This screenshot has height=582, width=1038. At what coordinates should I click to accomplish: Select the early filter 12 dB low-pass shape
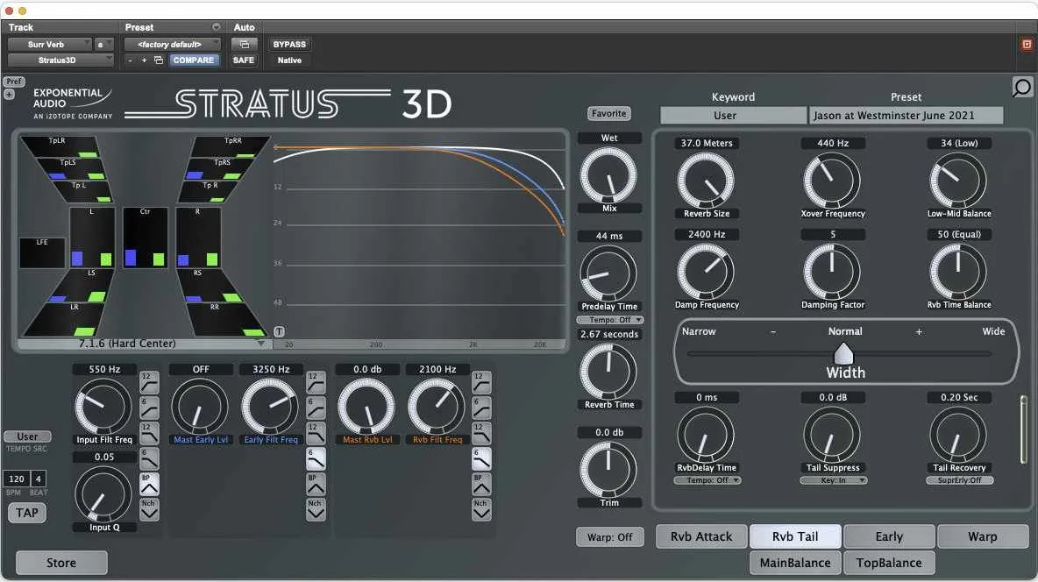pyautogui.click(x=316, y=433)
